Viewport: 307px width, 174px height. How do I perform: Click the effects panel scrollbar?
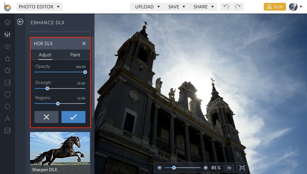click(x=93, y=76)
